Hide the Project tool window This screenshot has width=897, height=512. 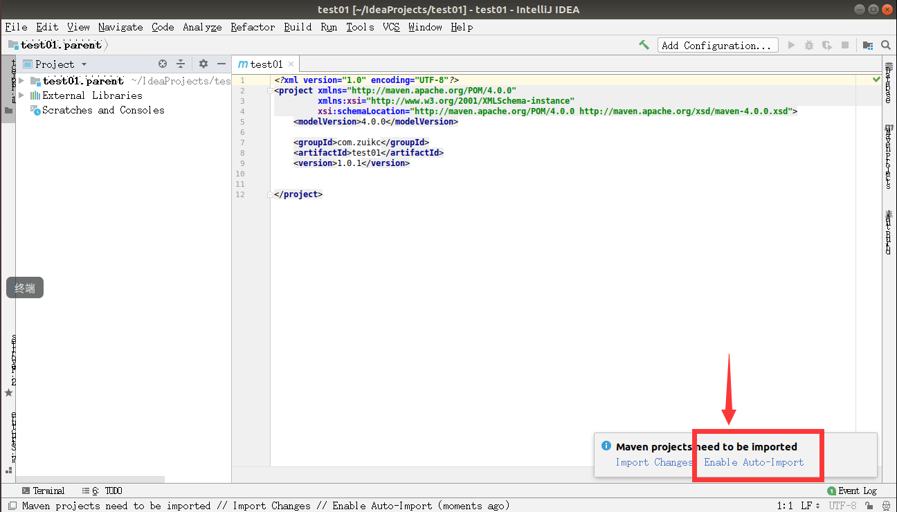221,64
